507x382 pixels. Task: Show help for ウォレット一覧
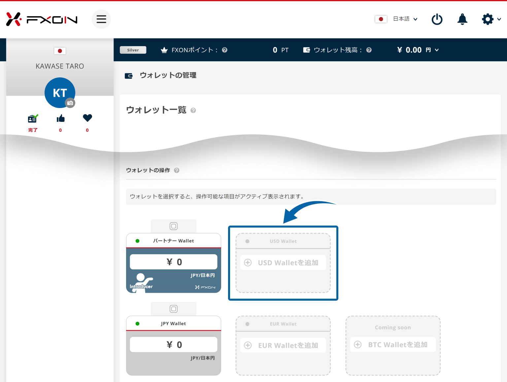[193, 110]
